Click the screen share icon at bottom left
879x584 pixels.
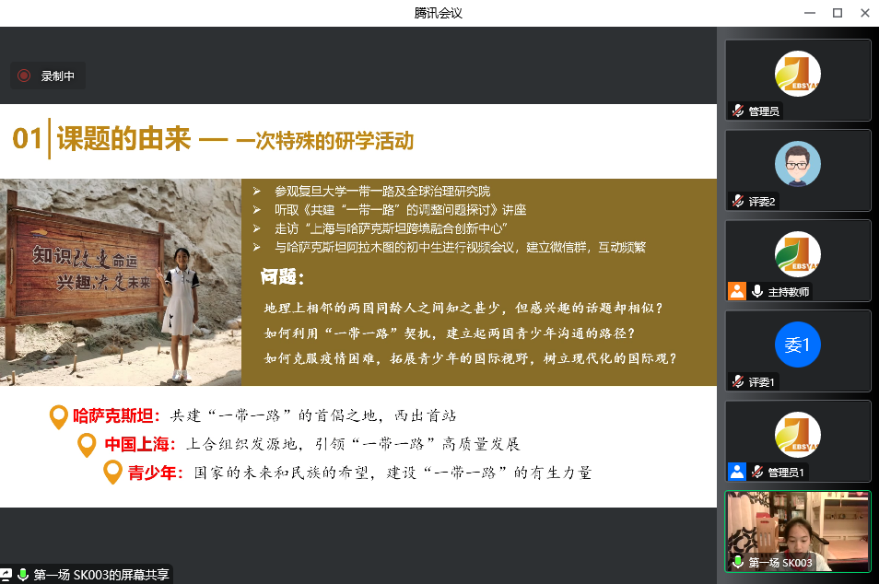click(x=6, y=575)
